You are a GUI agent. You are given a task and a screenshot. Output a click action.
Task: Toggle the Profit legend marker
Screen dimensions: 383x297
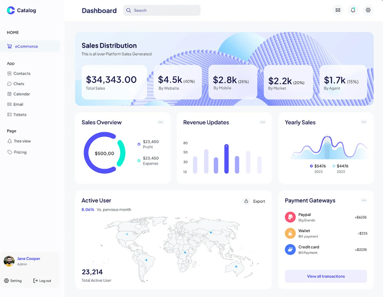(x=139, y=144)
